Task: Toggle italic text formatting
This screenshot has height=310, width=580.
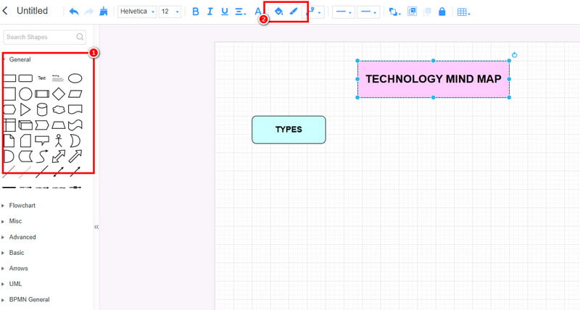Action: pyautogui.click(x=210, y=12)
